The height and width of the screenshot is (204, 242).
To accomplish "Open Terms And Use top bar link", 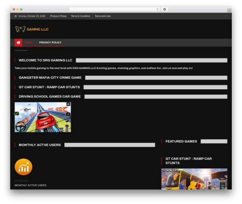I will click(103, 16).
